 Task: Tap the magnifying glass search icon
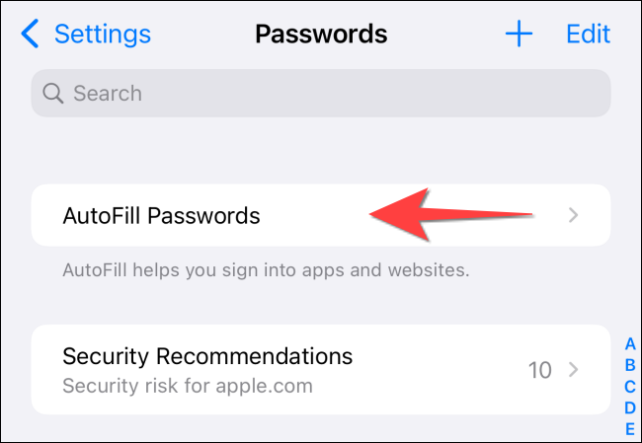pyautogui.click(x=52, y=94)
